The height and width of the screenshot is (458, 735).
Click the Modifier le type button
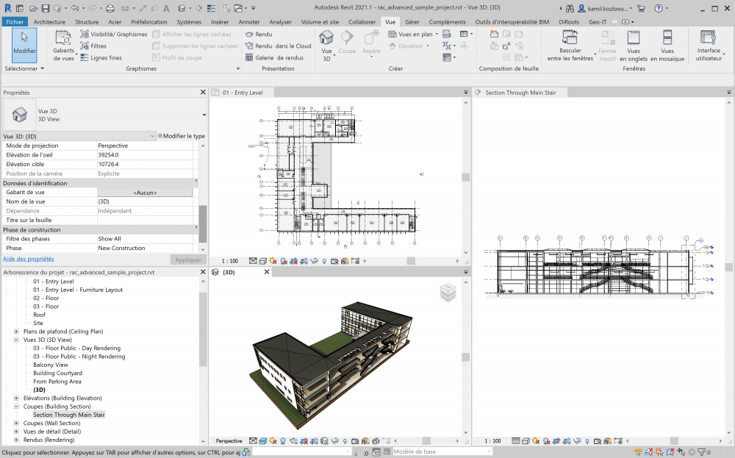pos(181,136)
